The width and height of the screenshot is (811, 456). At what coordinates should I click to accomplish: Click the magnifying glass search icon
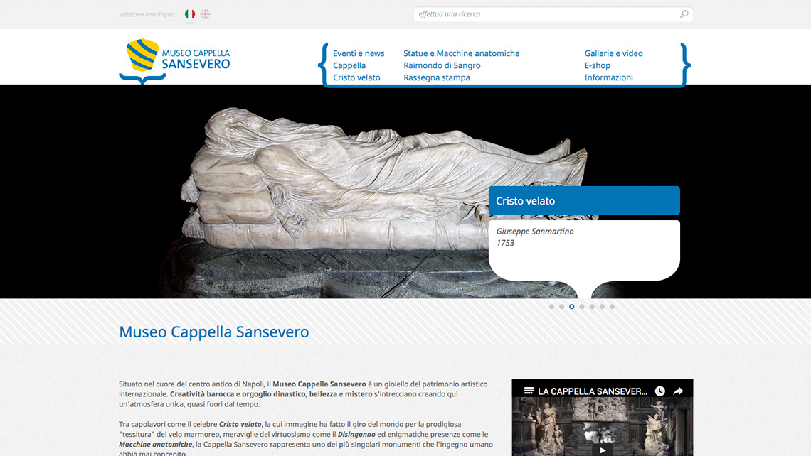tap(684, 14)
